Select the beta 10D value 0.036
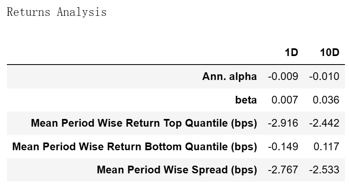This screenshot has width=349, height=190. pos(326,100)
